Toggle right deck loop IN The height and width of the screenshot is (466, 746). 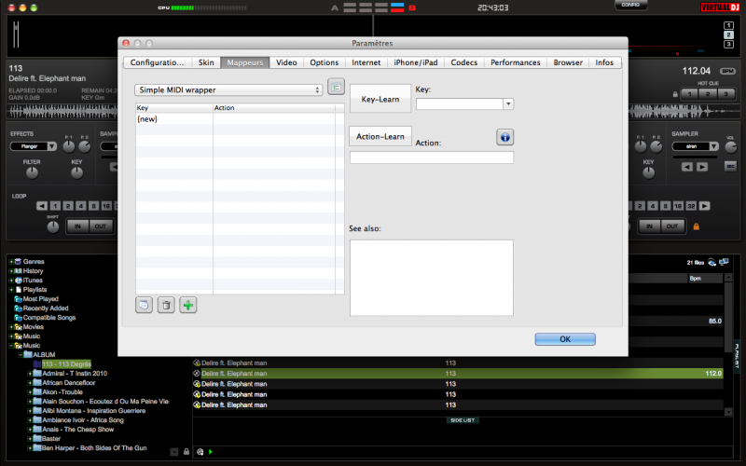649,226
